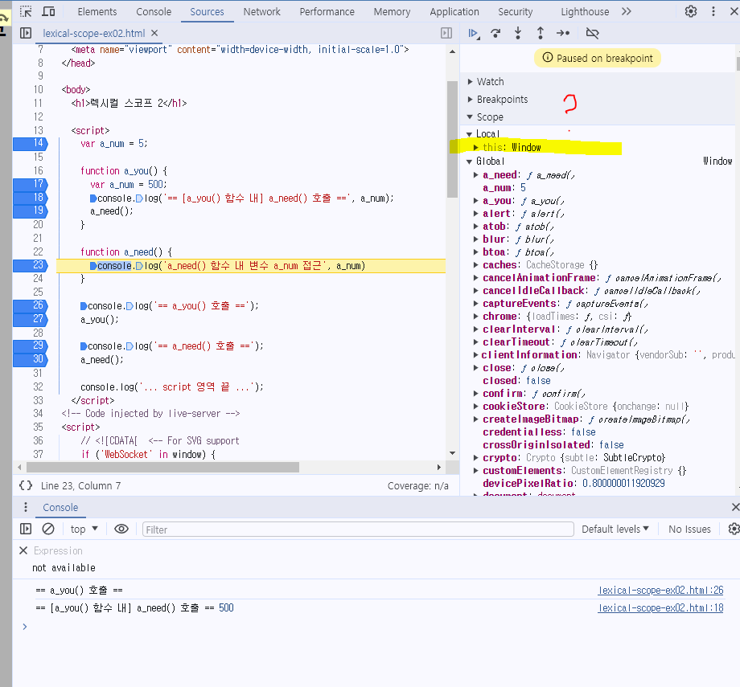Toggle the breakpoint on line 17
740x687 pixels.
(x=31, y=184)
